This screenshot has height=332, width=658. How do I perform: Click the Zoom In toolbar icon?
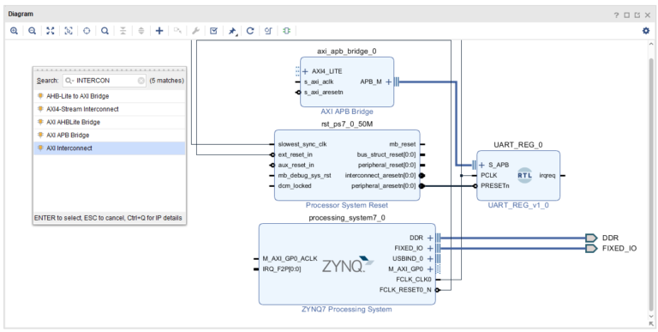[x=14, y=31]
